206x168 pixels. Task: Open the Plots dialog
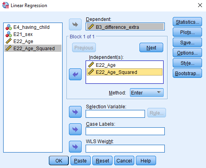pyautogui.click(x=187, y=32)
